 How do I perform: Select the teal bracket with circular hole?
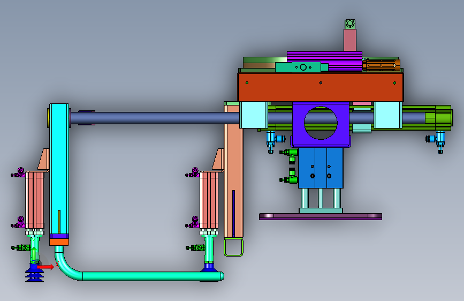[301, 67]
